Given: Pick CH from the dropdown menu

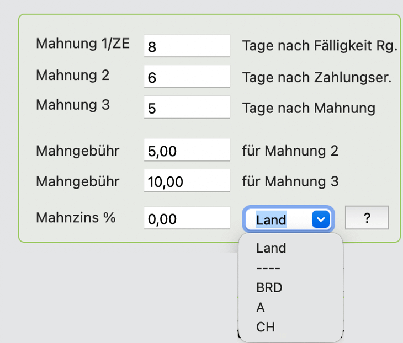Looking at the screenshot, I should point(266,327).
